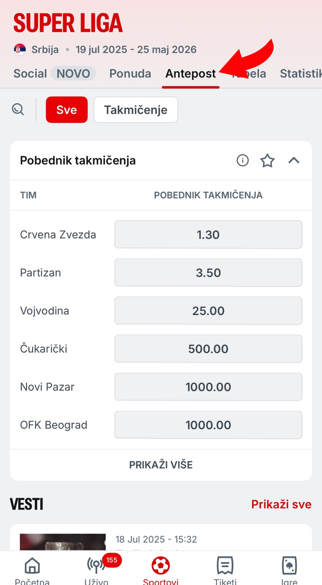Pick Vojvodina odds 25.00
Image resolution: width=322 pixels, height=585 pixels.
tap(208, 311)
